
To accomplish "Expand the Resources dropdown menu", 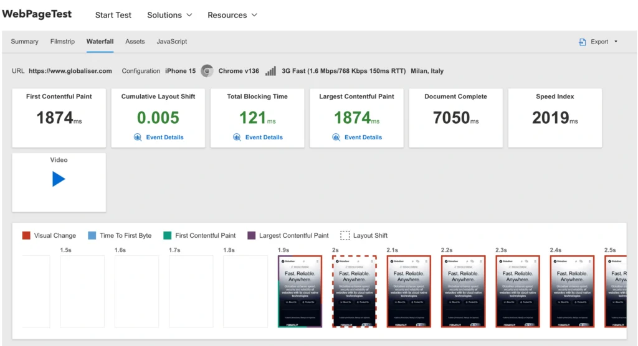I will 232,15.
